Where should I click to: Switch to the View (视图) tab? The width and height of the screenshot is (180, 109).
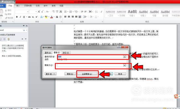[x=61, y=6]
